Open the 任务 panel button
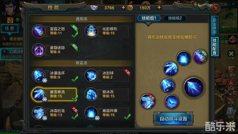The width and height of the screenshot is (238, 134). coord(10,28)
